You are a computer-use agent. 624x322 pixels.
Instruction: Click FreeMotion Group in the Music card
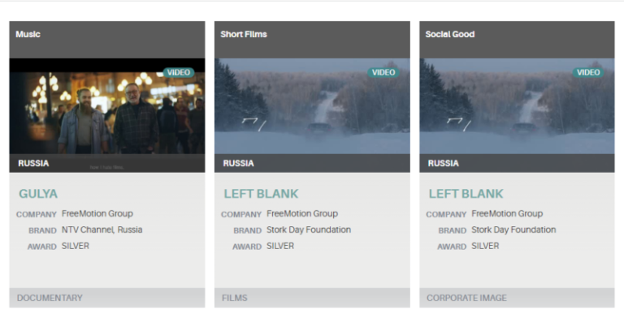[97, 213]
